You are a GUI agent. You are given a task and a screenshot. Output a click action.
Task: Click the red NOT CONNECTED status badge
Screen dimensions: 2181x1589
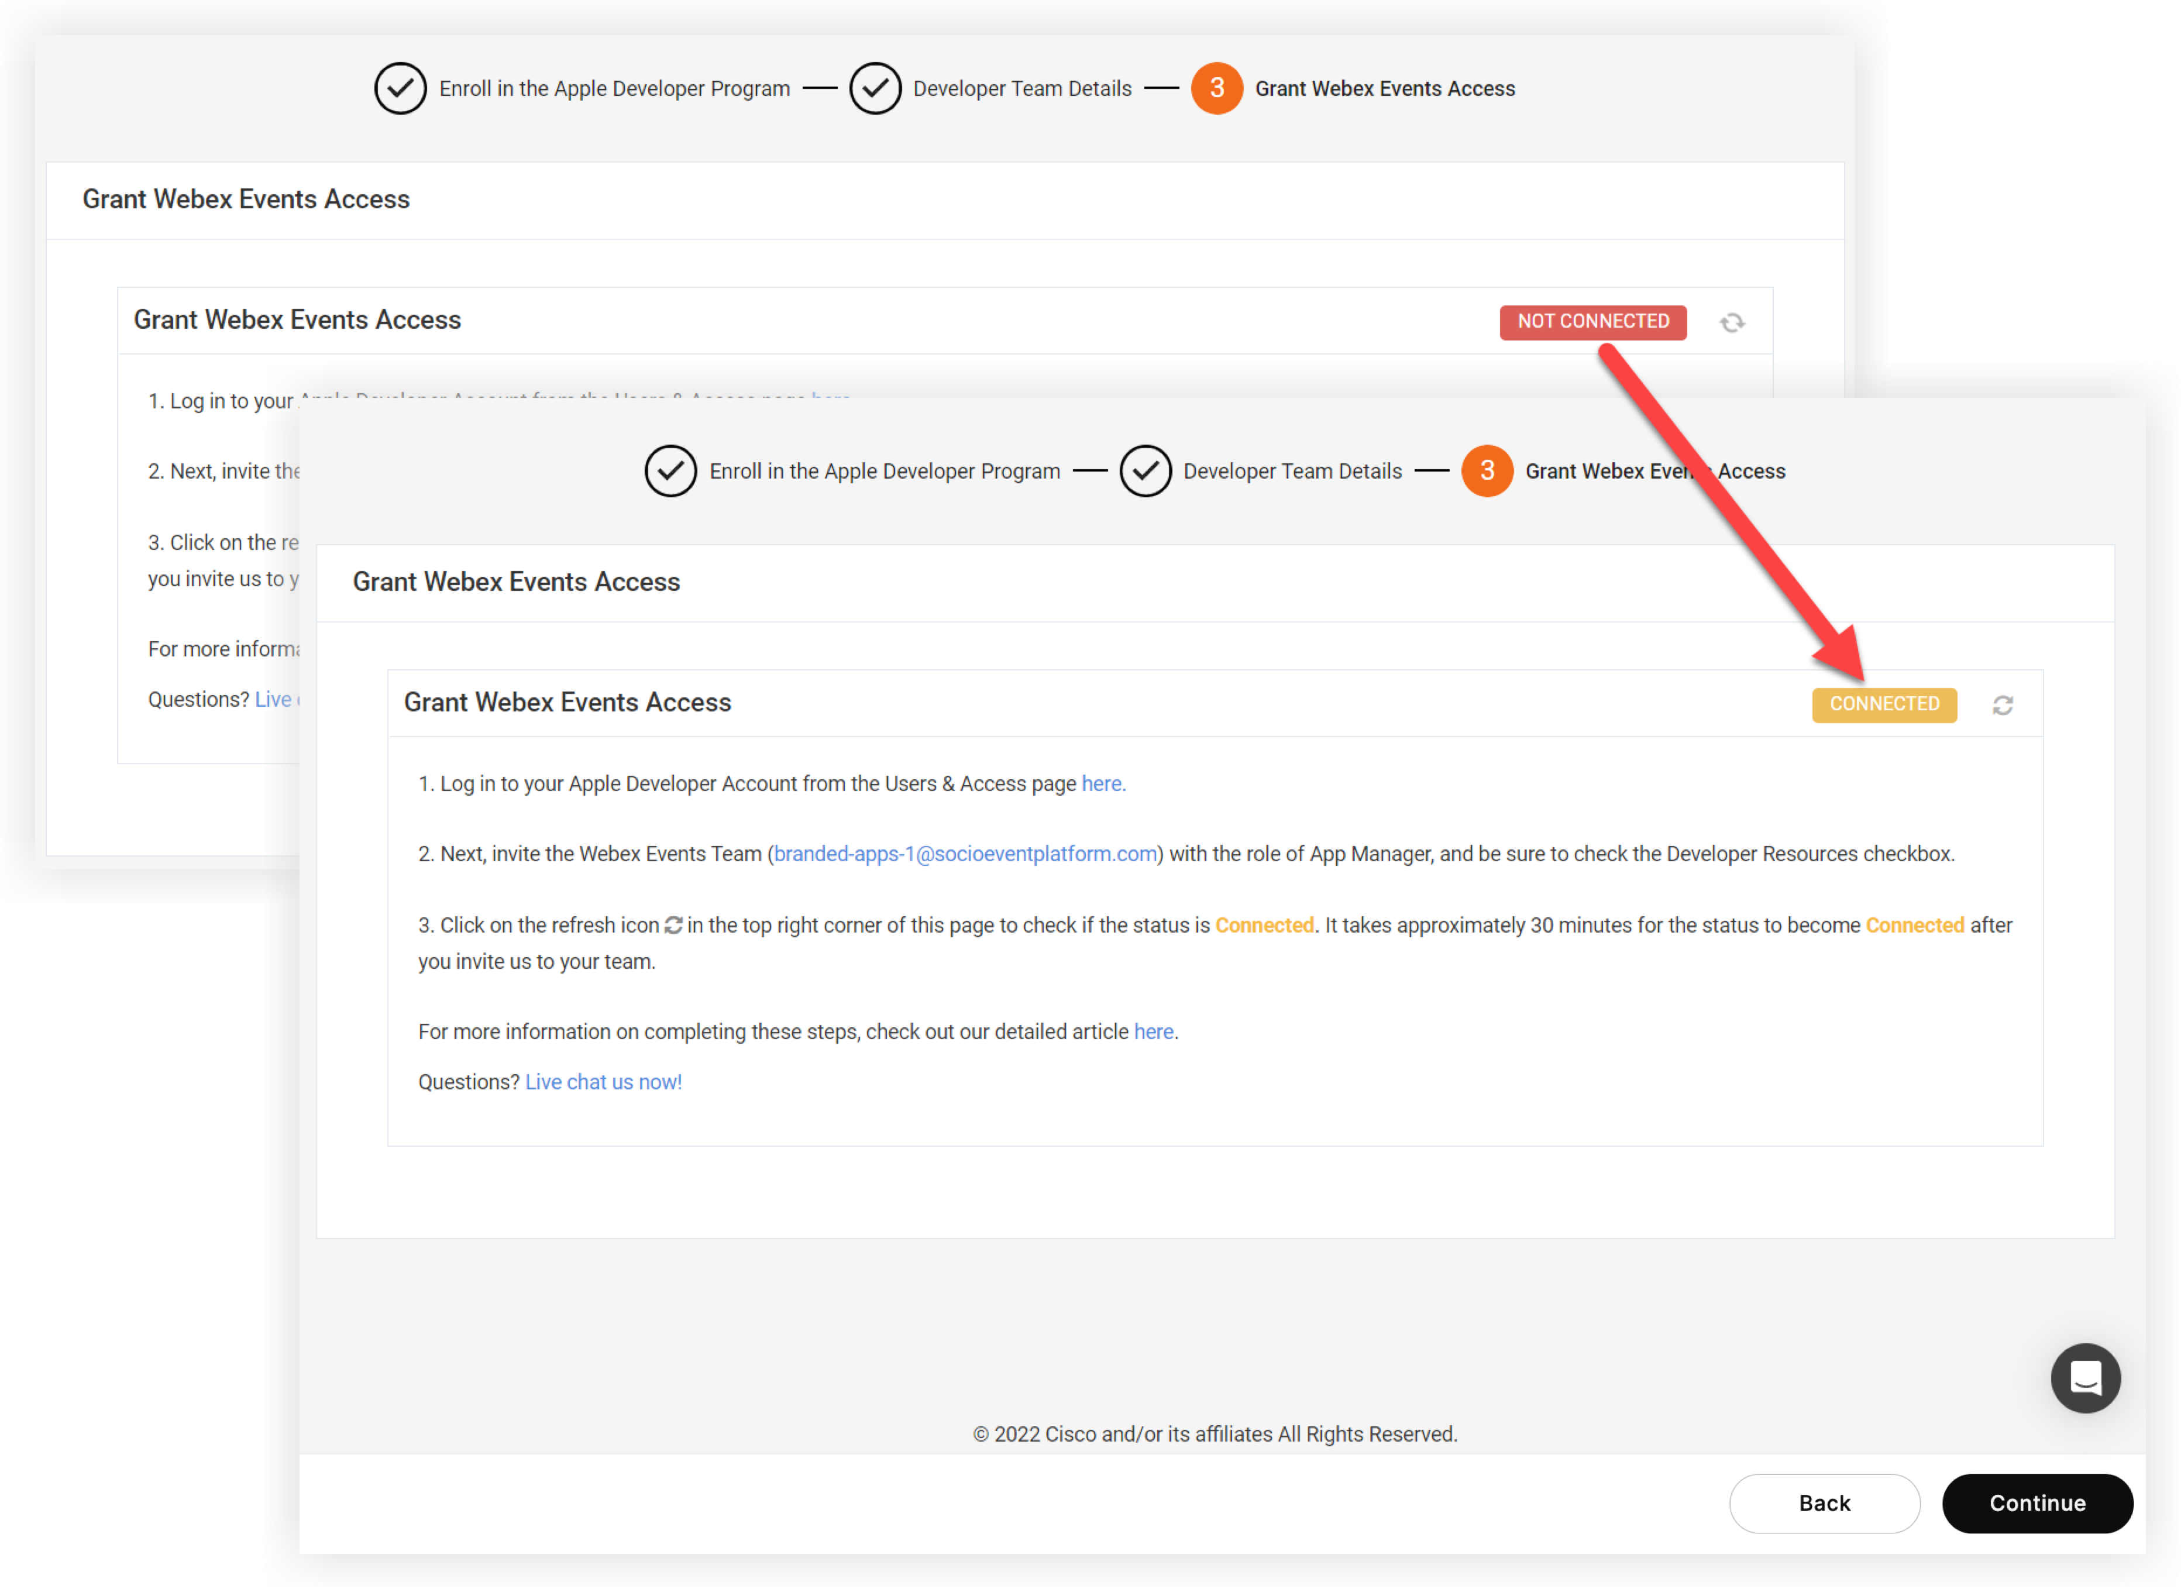(1592, 321)
